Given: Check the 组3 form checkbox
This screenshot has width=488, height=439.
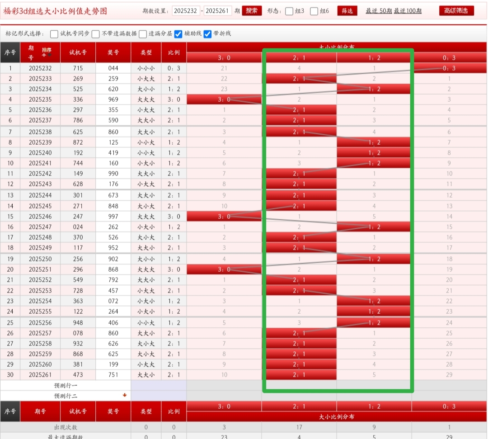Looking at the screenshot, I should (x=290, y=11).
